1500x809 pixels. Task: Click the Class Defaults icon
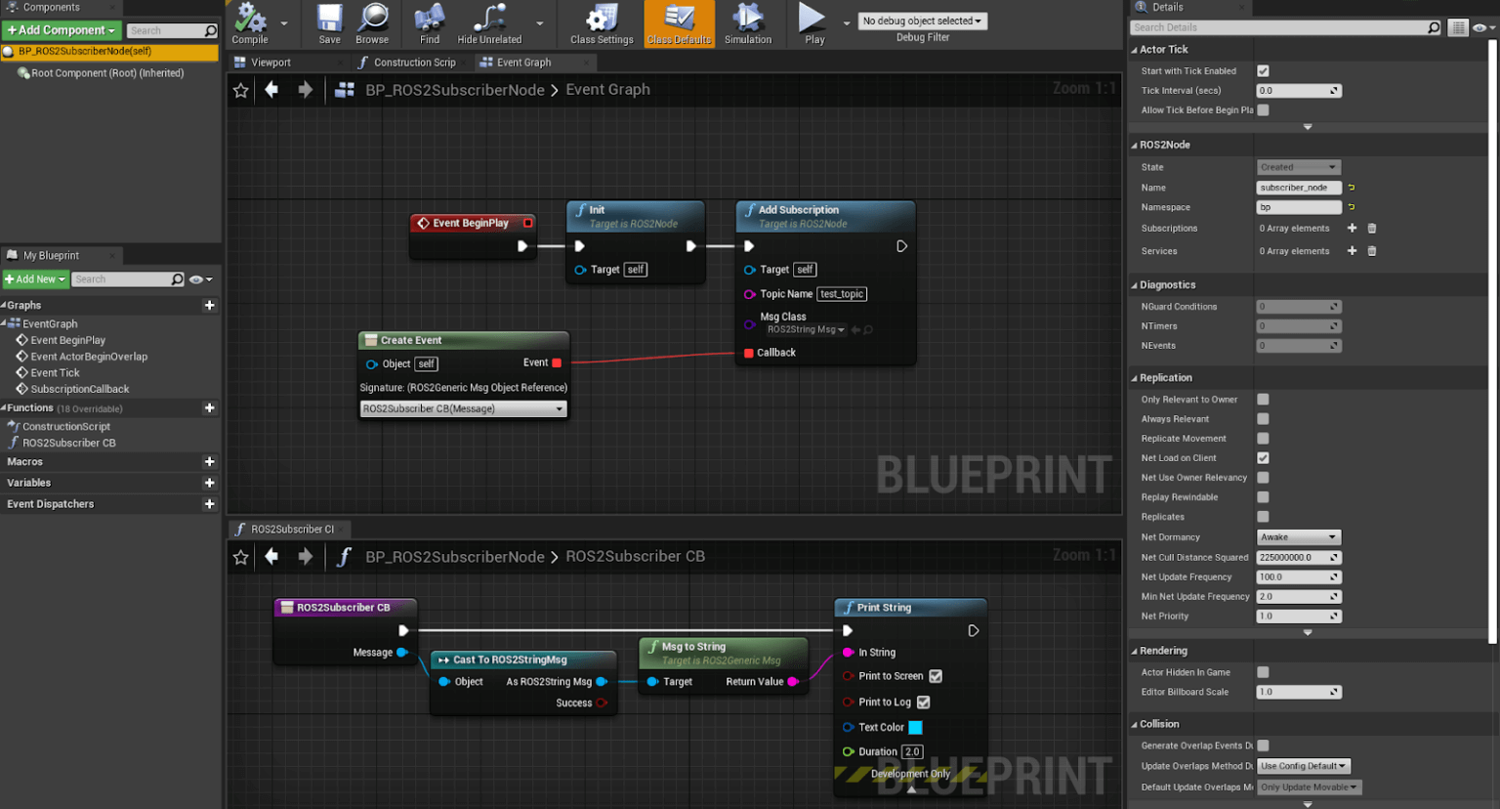coord(678,21)
